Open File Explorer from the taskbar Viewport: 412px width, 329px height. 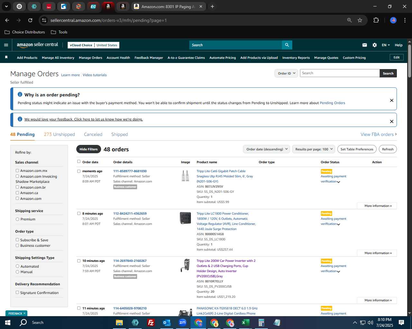[x=119, y=322]
